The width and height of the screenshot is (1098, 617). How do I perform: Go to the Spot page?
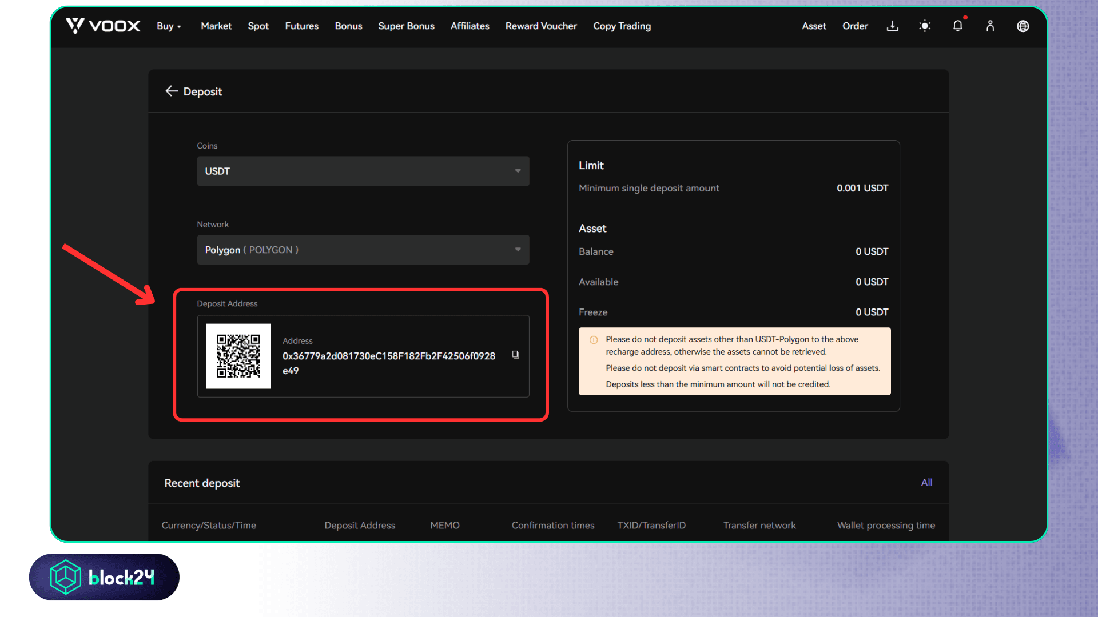pos(258,26)
